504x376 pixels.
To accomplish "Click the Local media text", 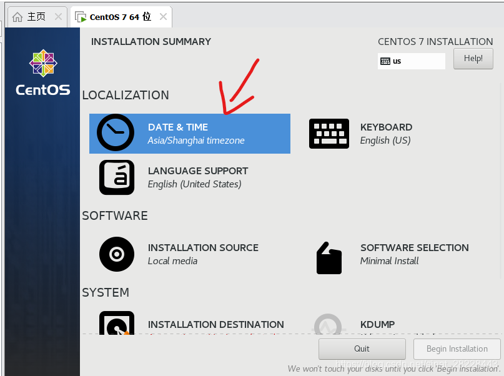I will pyautogui.click(x=172, y=261).
